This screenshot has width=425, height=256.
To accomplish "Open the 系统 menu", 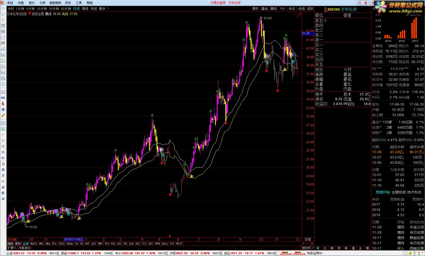I will (x=10, y=3).
